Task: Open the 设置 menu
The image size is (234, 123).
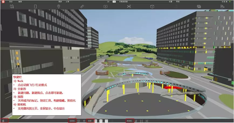Action: tap(170, 2)
